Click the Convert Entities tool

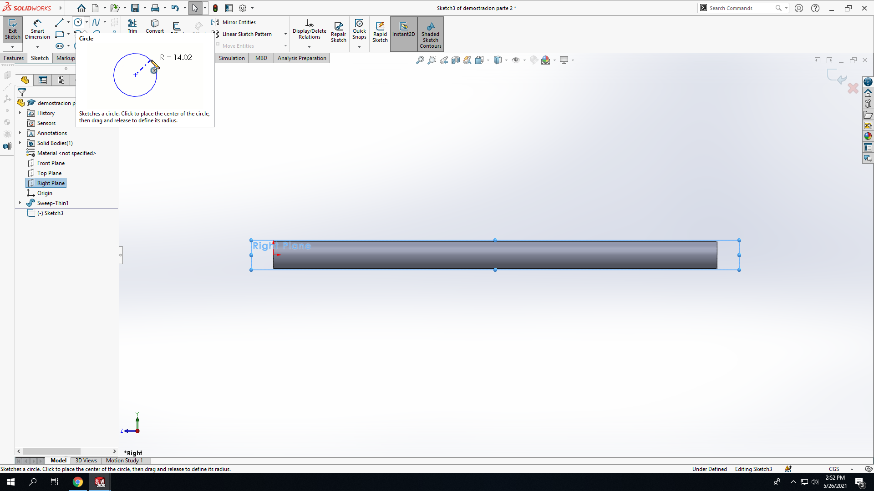point(155,25)
